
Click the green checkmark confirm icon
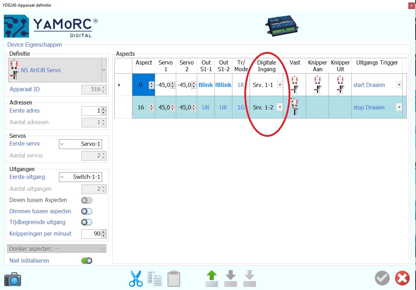click(382, 278)
